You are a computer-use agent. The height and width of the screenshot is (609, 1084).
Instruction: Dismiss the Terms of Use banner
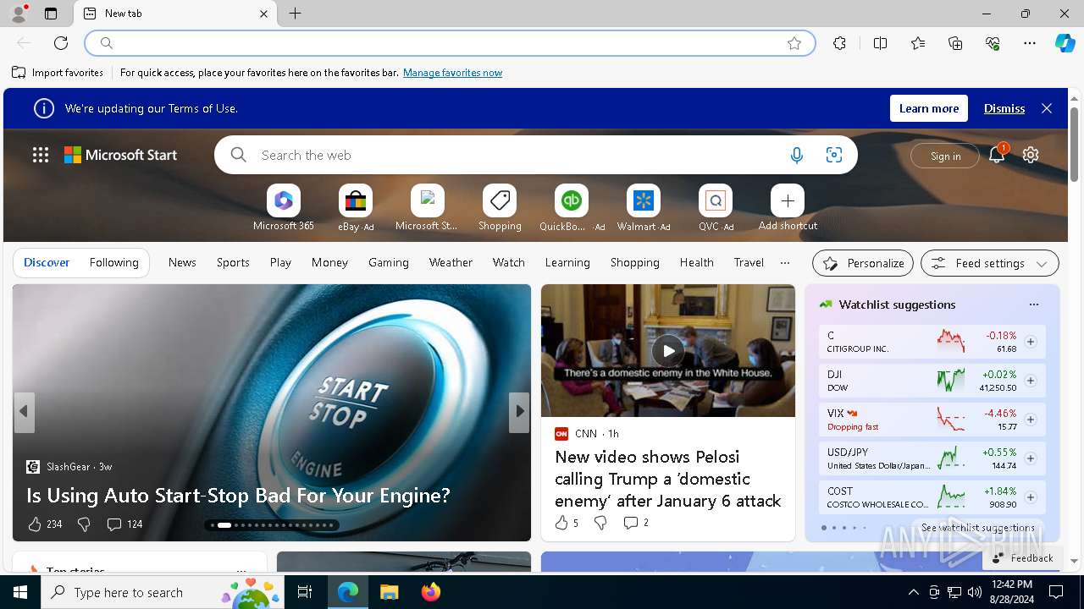1004,108
